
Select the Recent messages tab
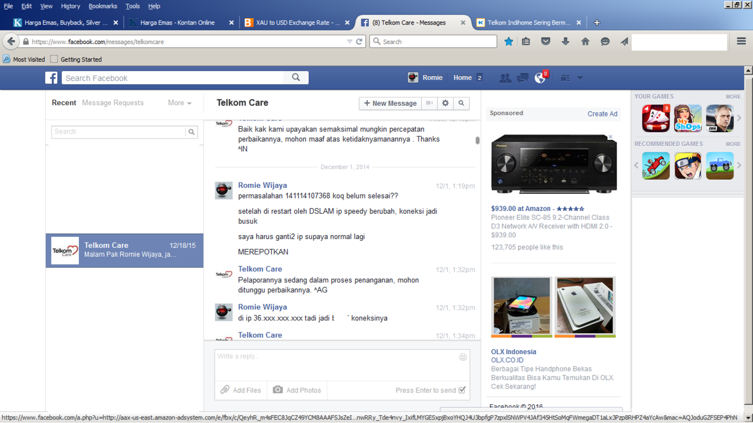coord(64,103)
